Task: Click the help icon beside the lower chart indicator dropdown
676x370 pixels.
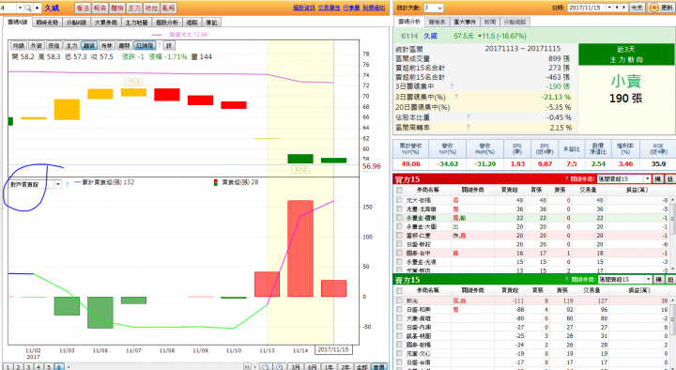Action: click(x=67, y=184)
